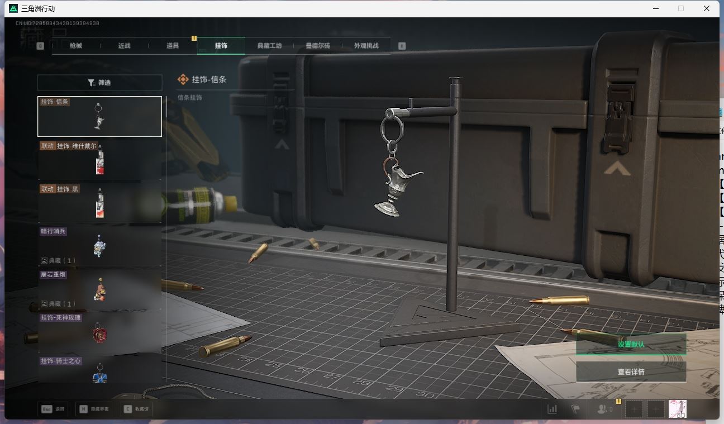
Task: Click 隐藏界面 to hide the interface
Action: coord(94,409)
